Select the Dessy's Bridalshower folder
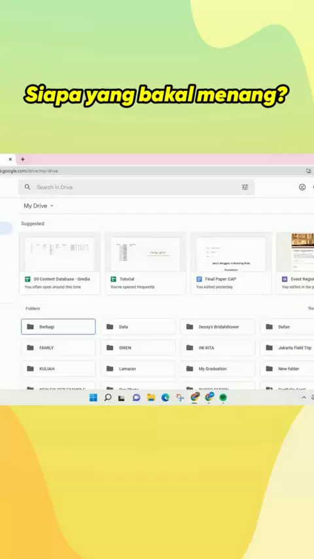314x559 pixels. 217,327
